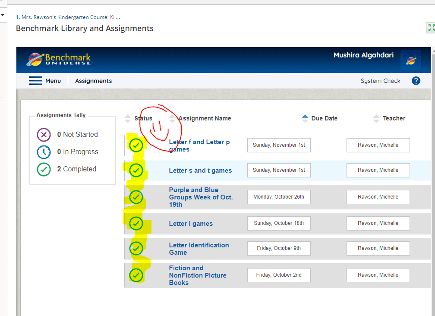Click due date 'Friday, October 2nd' field
This screenshot has width=435, height=316.
[x=279, y=275]
